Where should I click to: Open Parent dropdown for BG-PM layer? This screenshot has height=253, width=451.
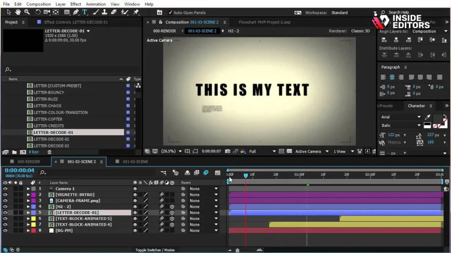coord(203,231)
